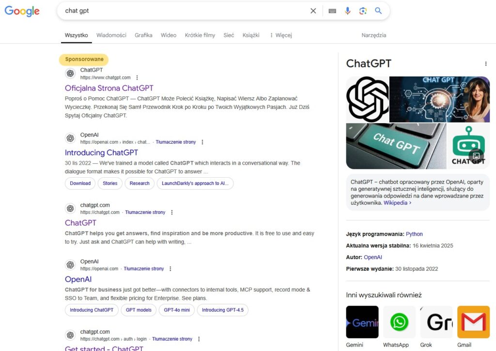
Task: Click the GPT-4o mini sitelink chip
Action: coord(177,310)
